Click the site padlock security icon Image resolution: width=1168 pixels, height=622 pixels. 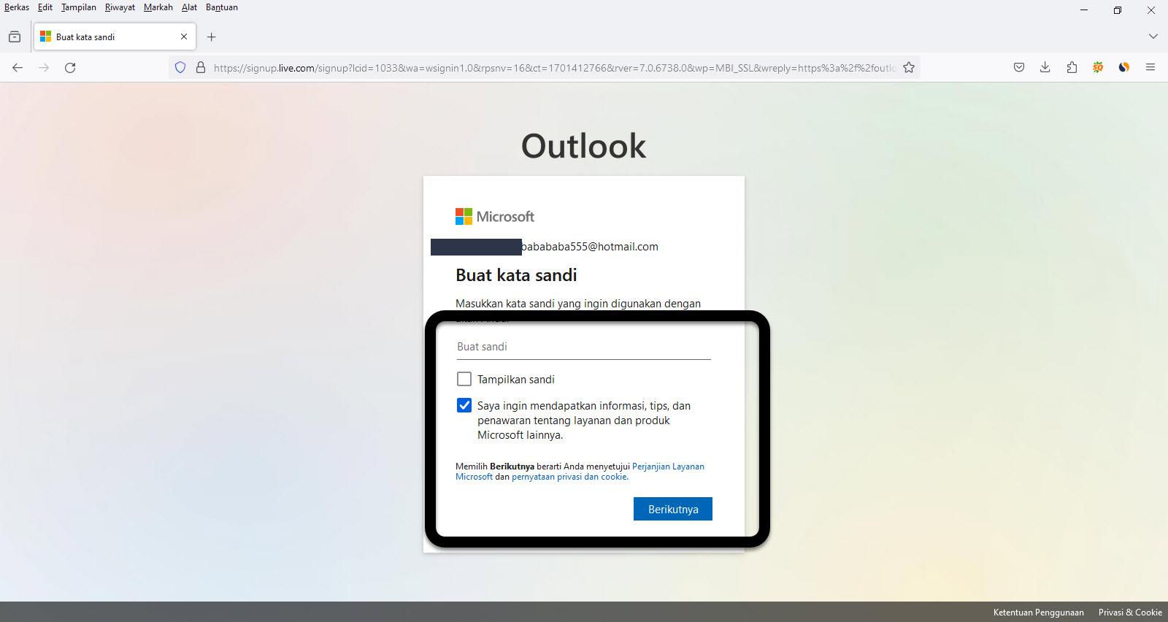(201, 68)
